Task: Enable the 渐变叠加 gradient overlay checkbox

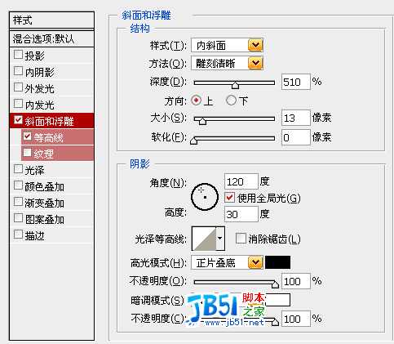Action: (18, 202)
